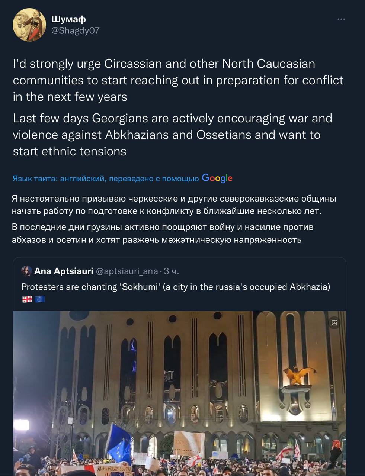Image resolution: width=365 pixels, height=476 pixels.
Task: Open the Шумаф display name link
Action: pyautogui.click(x=68, y=19)
